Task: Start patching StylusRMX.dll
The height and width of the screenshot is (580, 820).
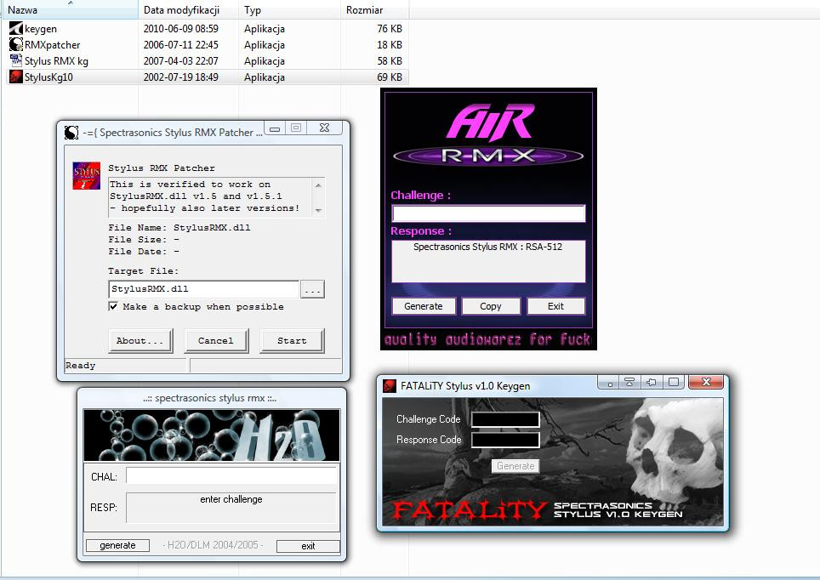Action: 292,341
